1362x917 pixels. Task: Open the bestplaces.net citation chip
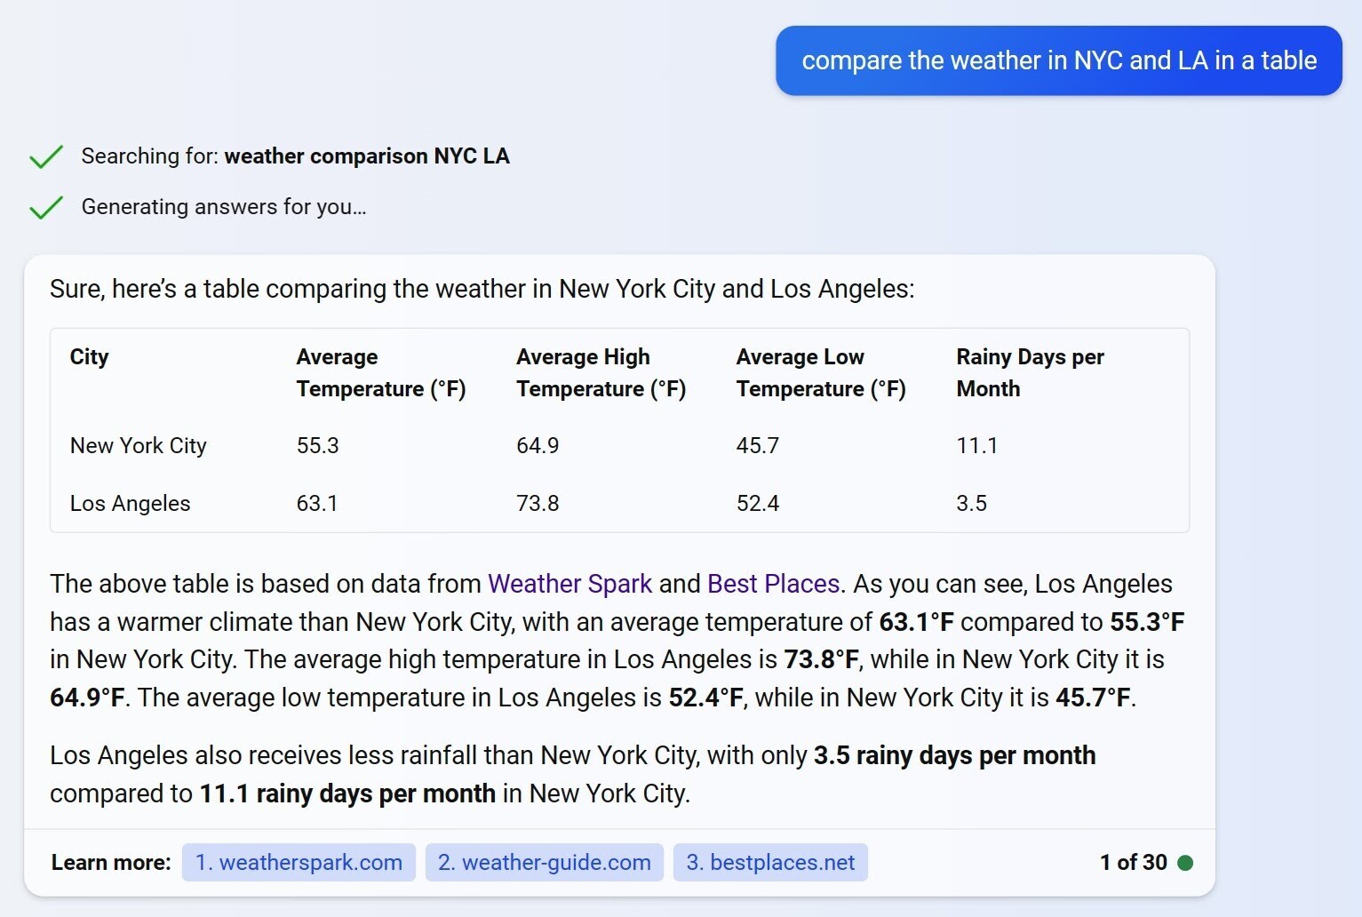[x=770, y=862]
